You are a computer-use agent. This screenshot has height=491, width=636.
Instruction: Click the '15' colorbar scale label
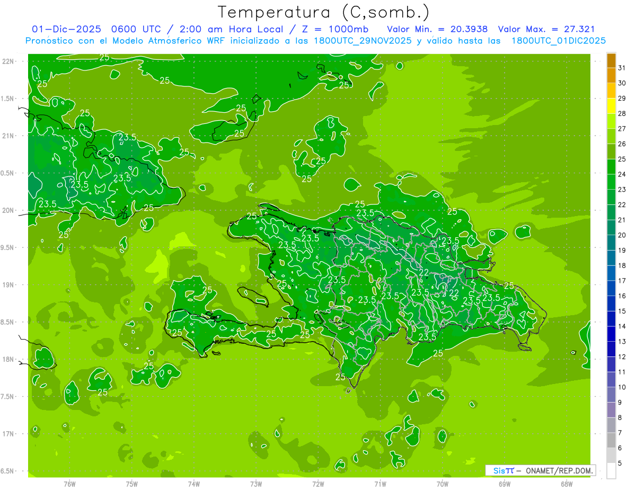pyautogui.click(x=622, y=311)
